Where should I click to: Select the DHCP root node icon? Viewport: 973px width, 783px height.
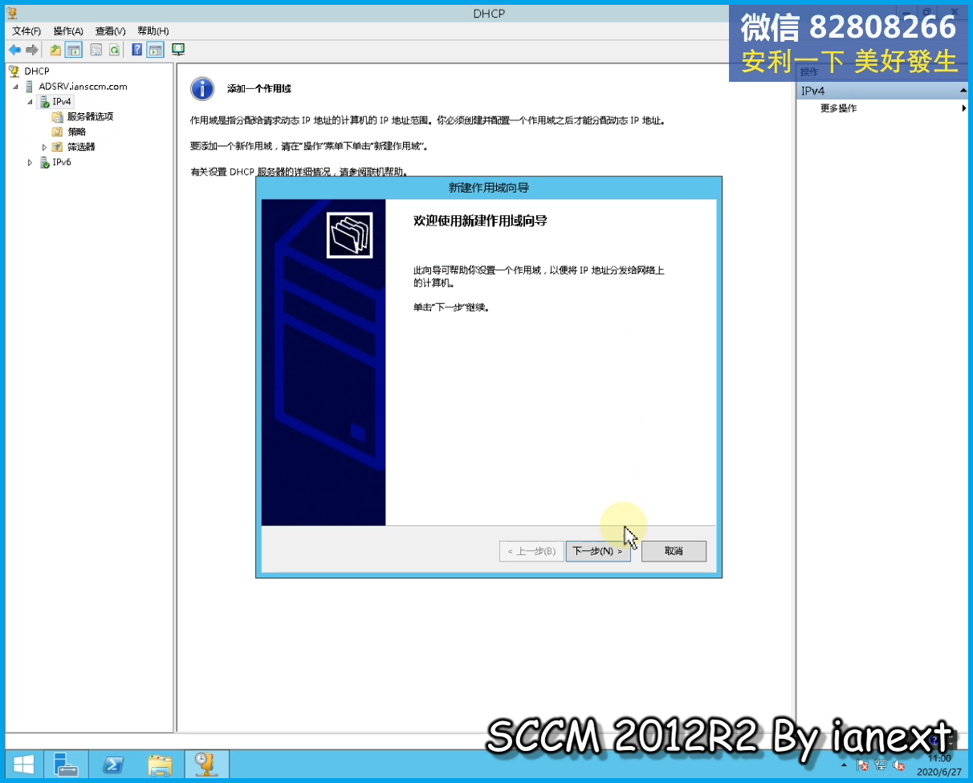coord(14,71)
